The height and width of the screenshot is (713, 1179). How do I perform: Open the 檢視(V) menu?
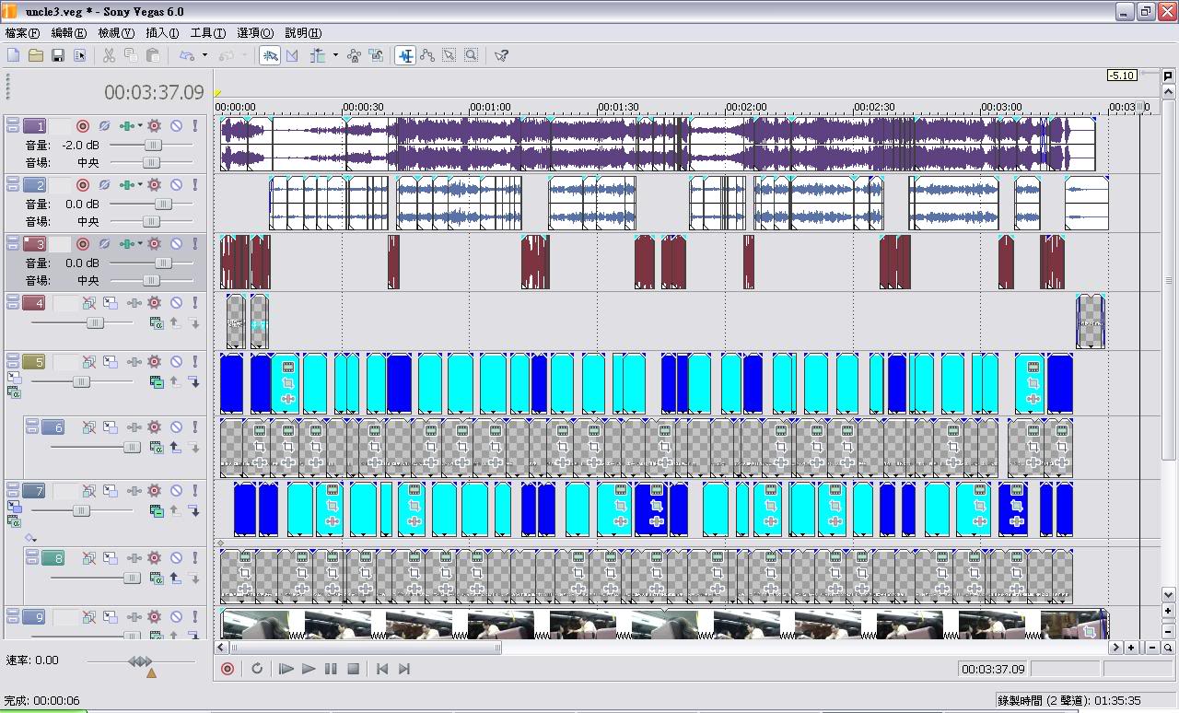point(116,33)
